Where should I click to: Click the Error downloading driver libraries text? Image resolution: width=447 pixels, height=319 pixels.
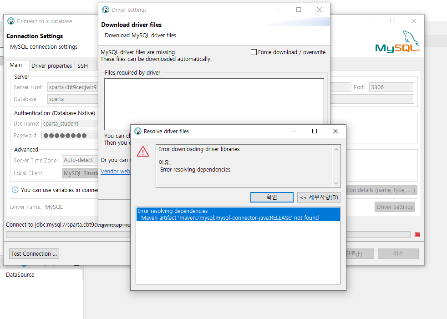click(x=199, y=149)
